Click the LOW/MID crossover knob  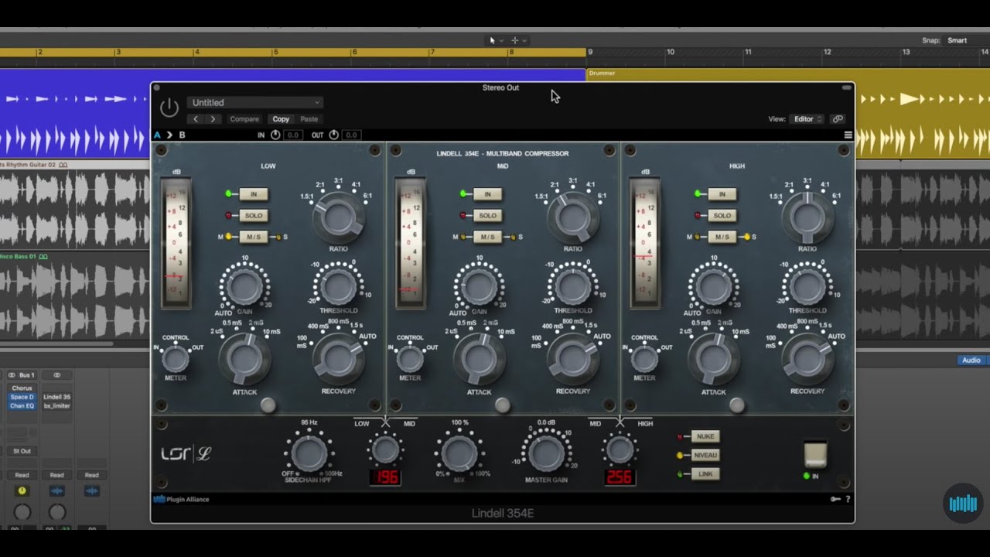click(x=384, y=449)
